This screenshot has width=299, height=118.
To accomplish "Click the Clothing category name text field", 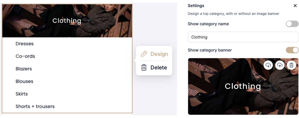I will [x=243, y=37].
